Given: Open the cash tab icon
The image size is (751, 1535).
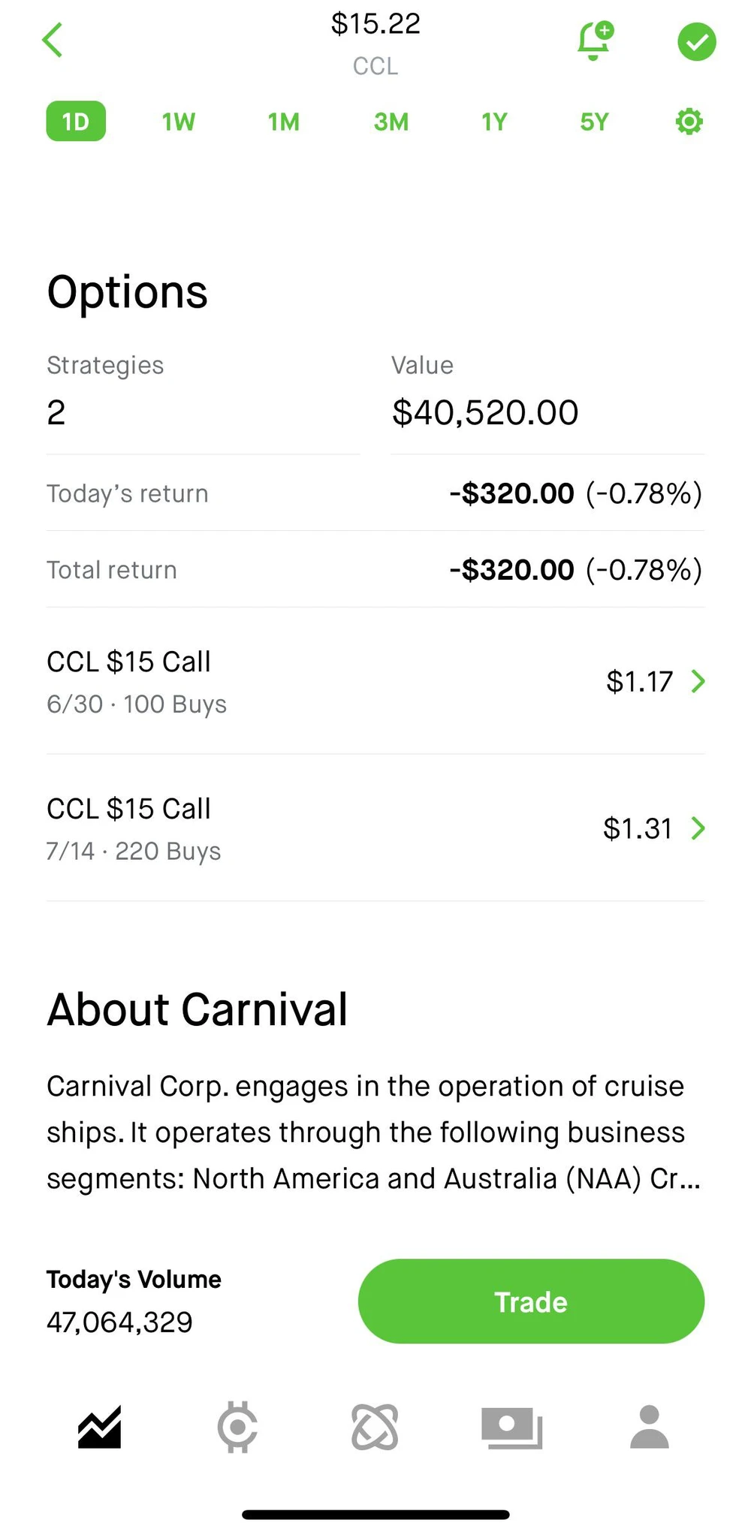Looking at the screenshot, I should (x=511, y=1427).
